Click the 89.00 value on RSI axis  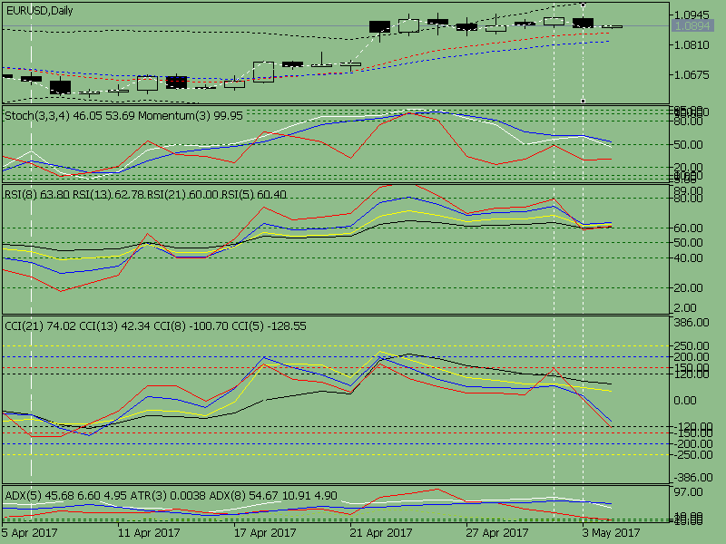689,190
